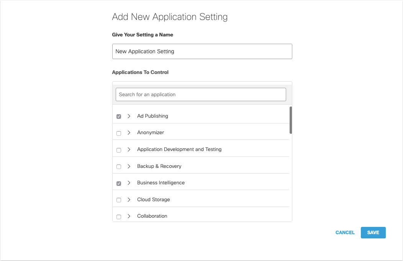Screen dimensions: 403x261
Task: Expand the Business Intelligence category
Action: 129,183
